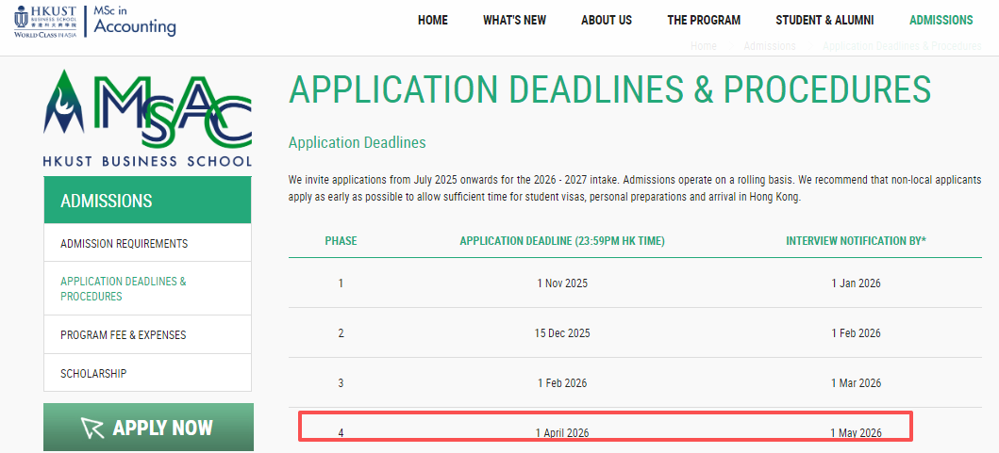Click ADMISSIONS in the top navigation bar
Screen dimensions: 999x453
click(x=941, y=21)
